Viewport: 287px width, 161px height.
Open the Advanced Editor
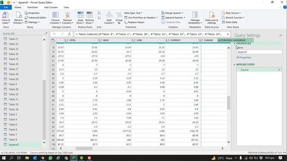[35, 17]
